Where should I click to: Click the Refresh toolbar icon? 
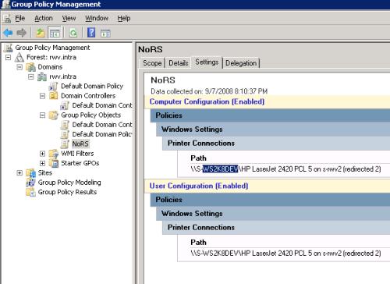[73, 33]
